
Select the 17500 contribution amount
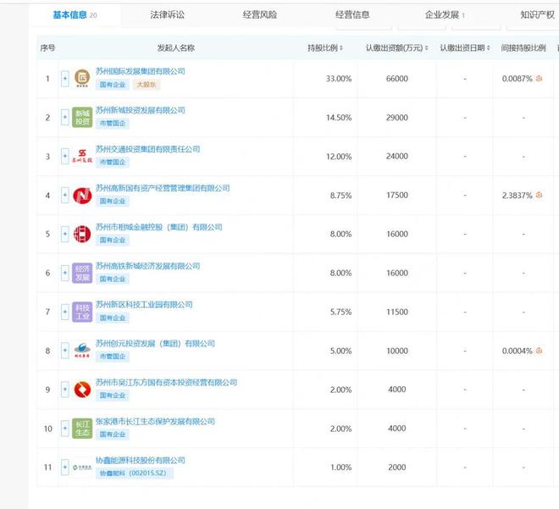[x=396, y=195]
